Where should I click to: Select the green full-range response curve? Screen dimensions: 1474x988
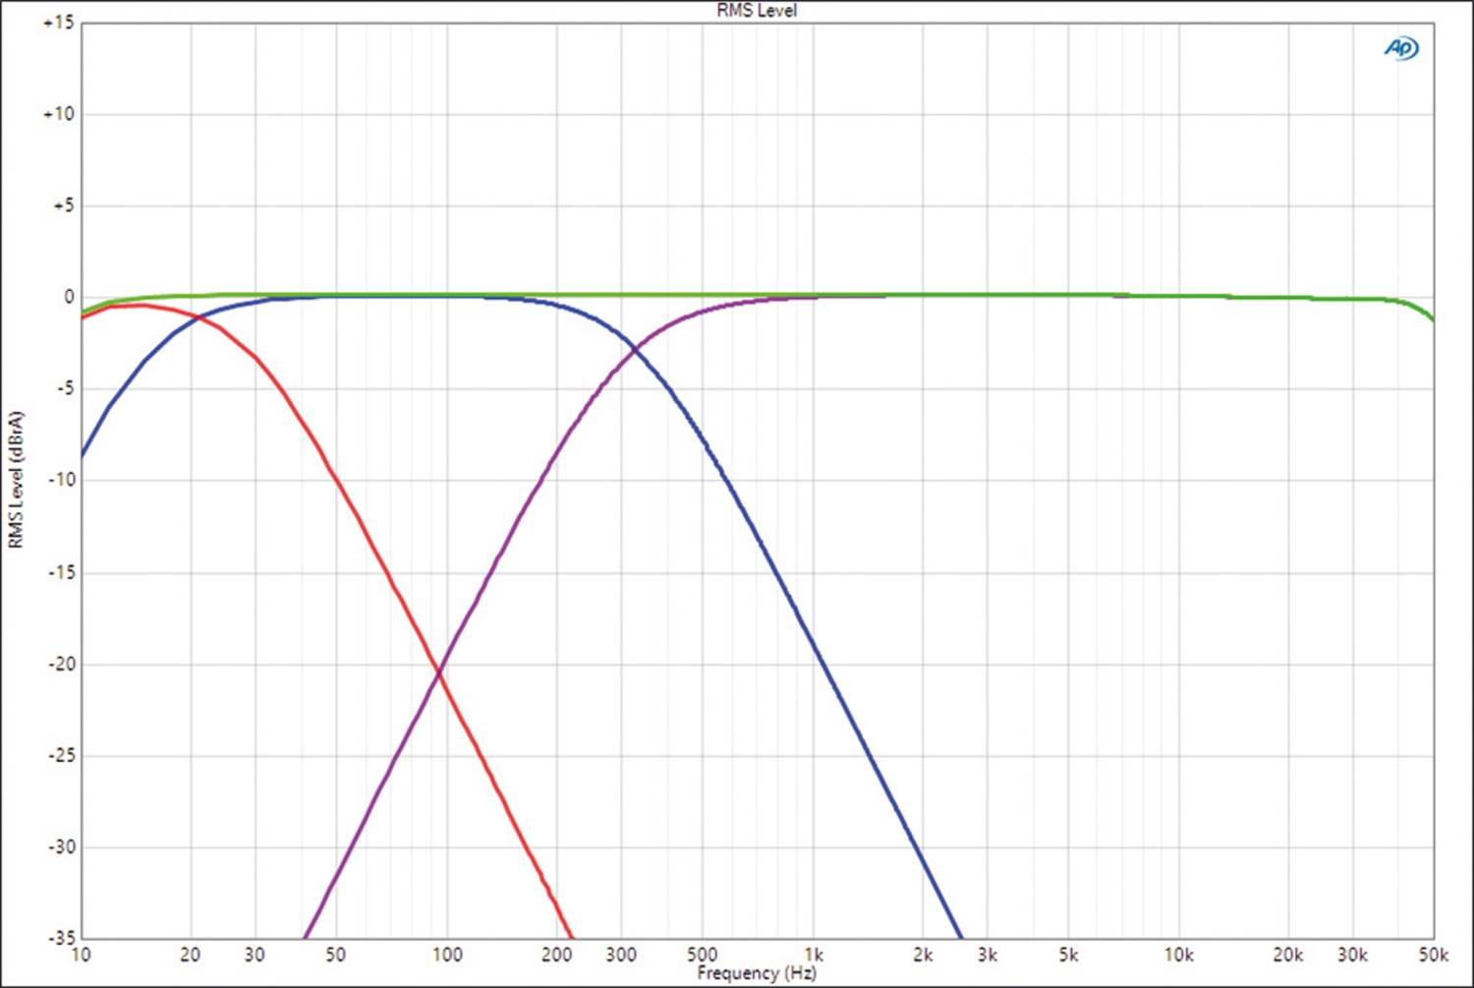click(x=757, y=295)
